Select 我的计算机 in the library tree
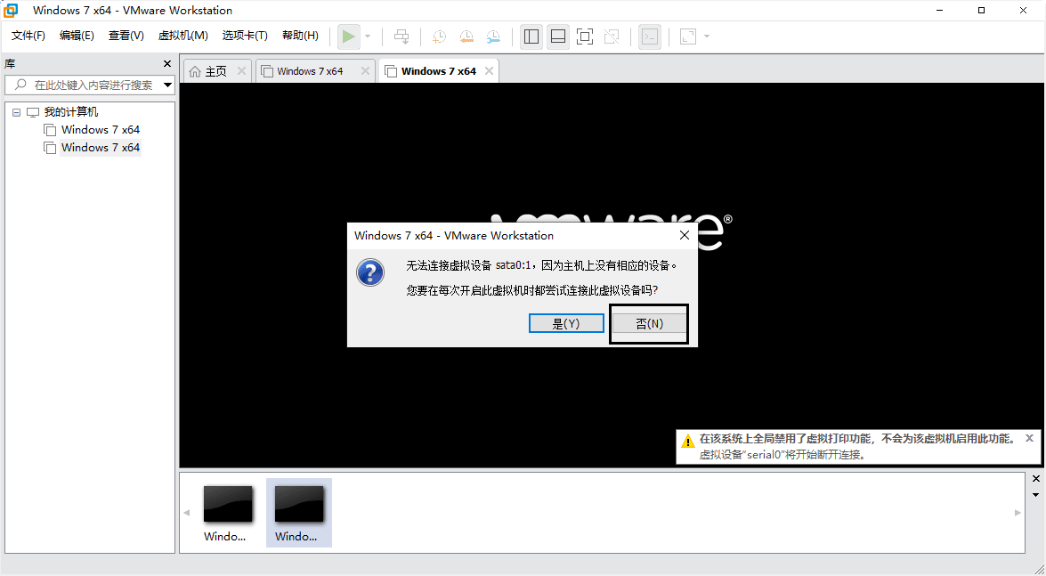The width and height of the screenshot is (1046, 576). coord(70,112)
